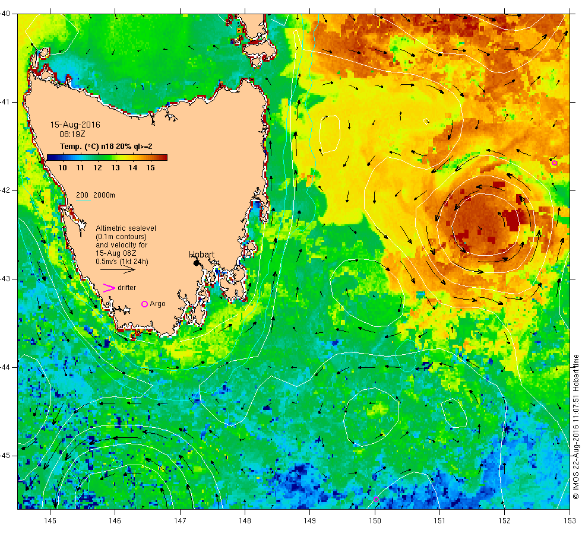This screenshot has height=534, width=582.
Task: Click the magenta Argo legend circle
Action: [x=145, y=304]
